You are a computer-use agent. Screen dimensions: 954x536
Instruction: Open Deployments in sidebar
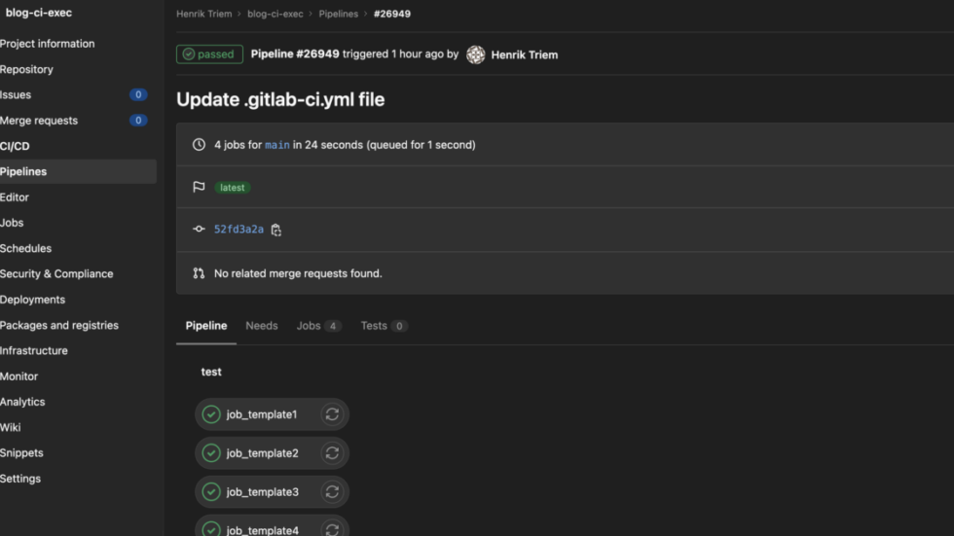[33, 300]
